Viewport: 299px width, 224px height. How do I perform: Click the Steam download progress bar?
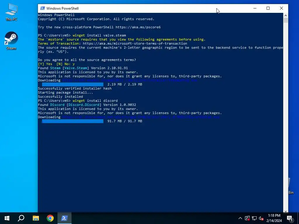pos(73,84)
